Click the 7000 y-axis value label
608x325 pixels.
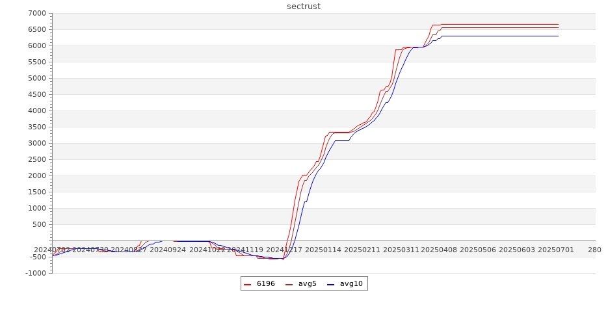coord(36,14)
